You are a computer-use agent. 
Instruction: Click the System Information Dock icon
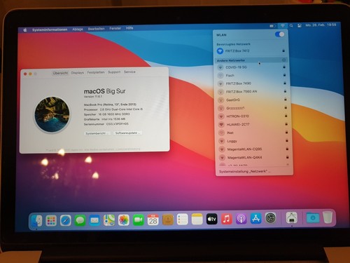[x=292, y=217]
